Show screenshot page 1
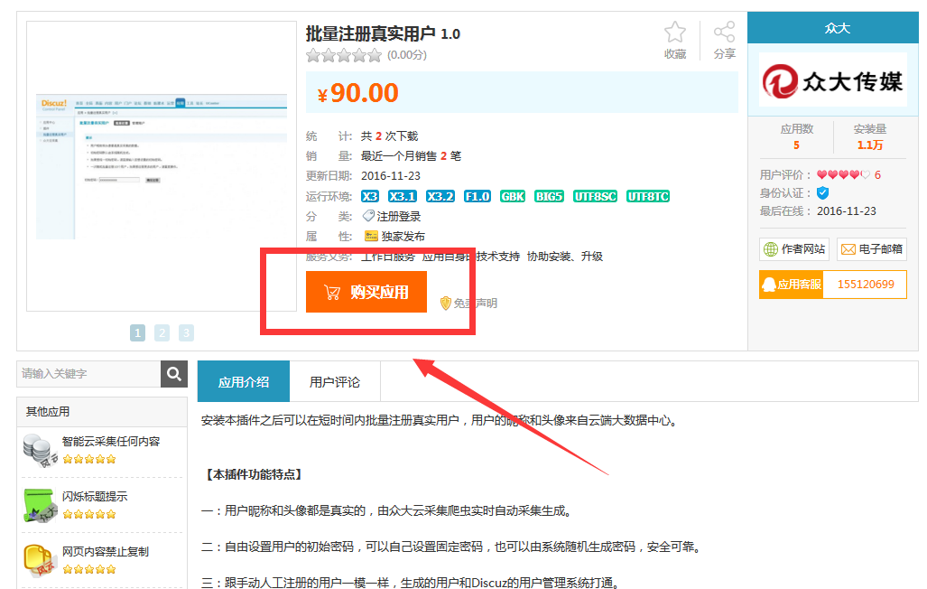Screen dimensions: 927x589 tap(137, 332)
